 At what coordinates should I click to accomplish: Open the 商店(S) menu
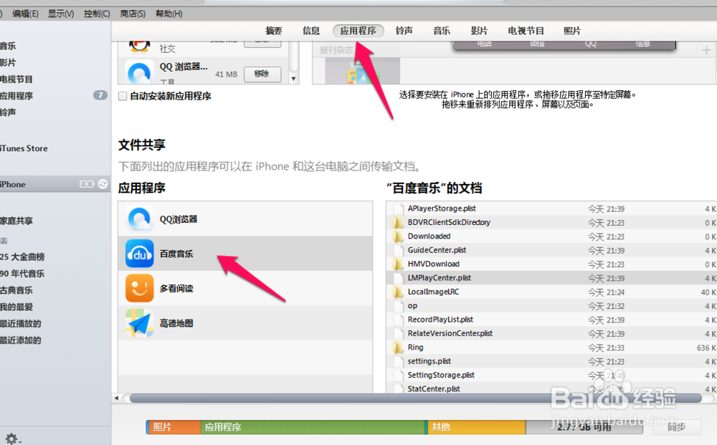(x=133, y=14)
